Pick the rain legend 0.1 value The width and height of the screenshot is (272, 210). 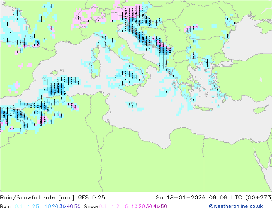point(18,207)
